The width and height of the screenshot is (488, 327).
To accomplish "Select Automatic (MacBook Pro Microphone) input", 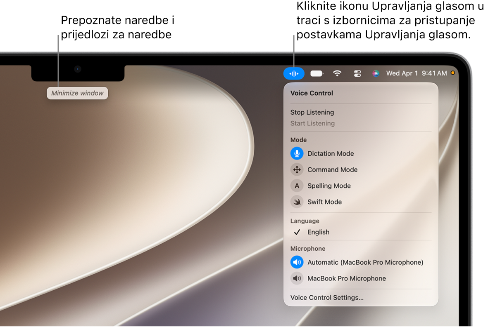I will point(365,262).
